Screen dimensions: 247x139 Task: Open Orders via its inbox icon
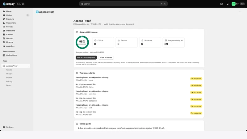pyautogui.click(x=4, y=15)
